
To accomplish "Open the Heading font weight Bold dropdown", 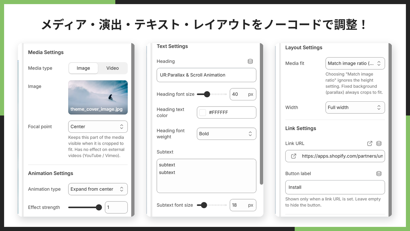I will 227,134.
